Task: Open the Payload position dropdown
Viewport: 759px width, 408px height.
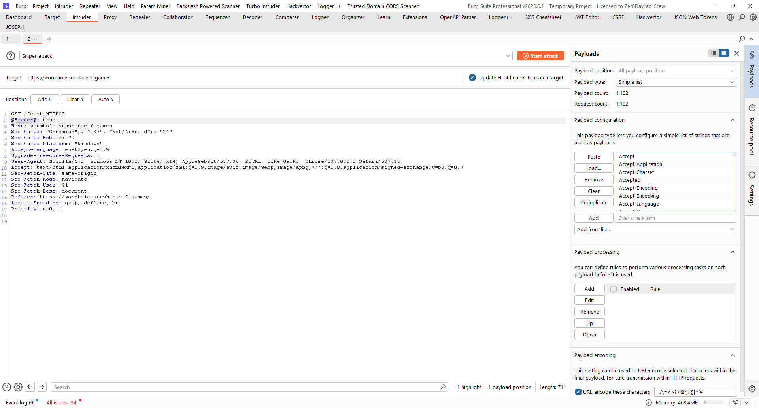Action: [x=676, y=70]
